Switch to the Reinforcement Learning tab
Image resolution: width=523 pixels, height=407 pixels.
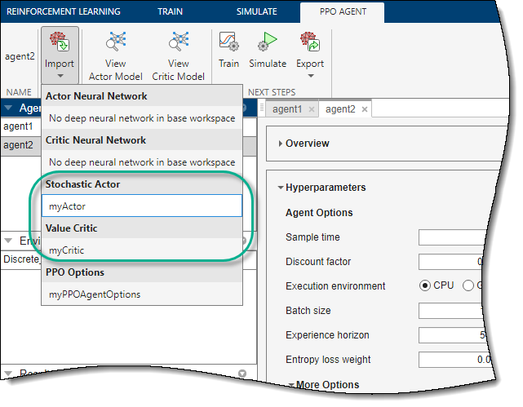pyautogui.click(x=64, y=11)
